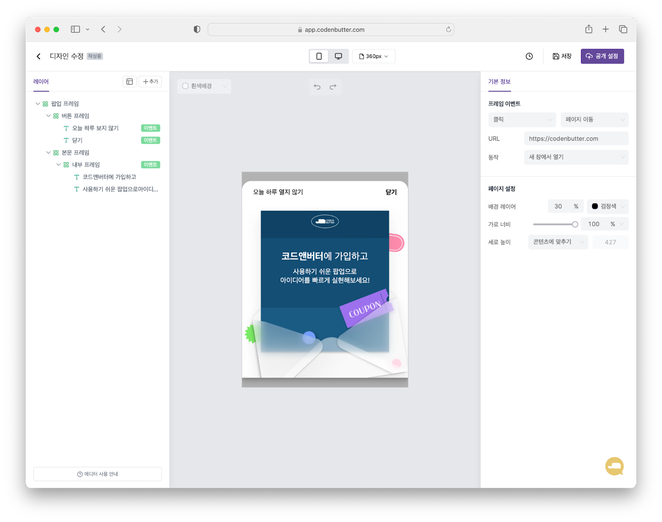Click the 가로 너비 100 value field
The height and width of the screenshot is (522, 662).
(x=594, y=224)
